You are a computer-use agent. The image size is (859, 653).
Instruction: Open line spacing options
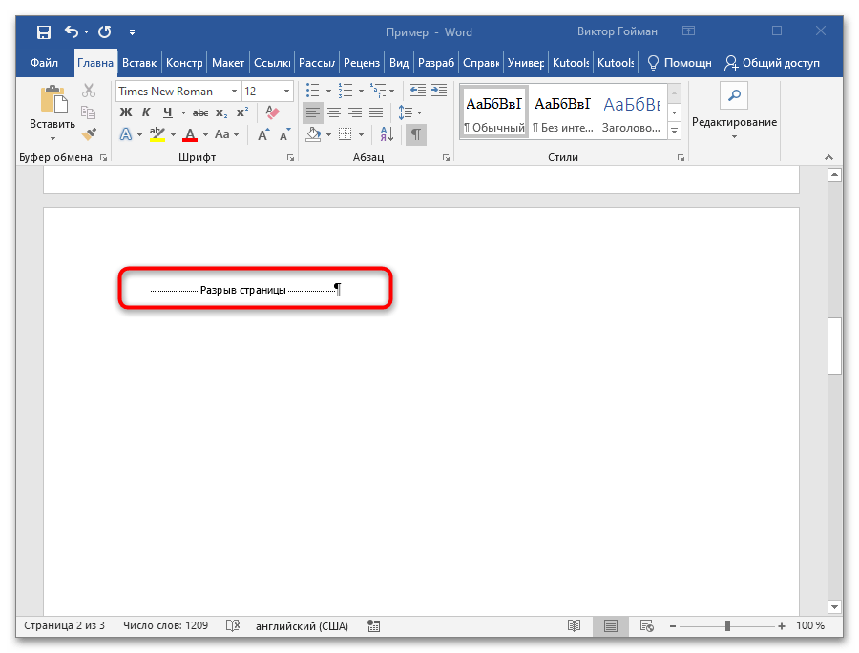coord(409,112)
